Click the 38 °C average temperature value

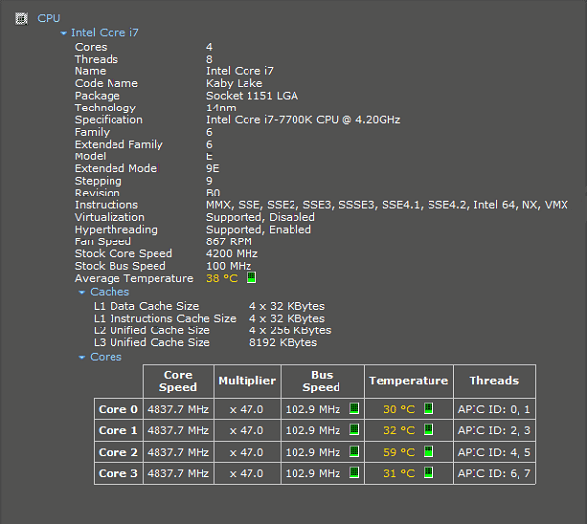[222, 278]
